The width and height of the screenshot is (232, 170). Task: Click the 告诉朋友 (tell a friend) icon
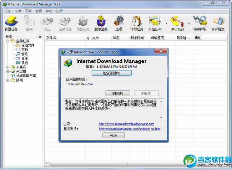click(218, 23)
